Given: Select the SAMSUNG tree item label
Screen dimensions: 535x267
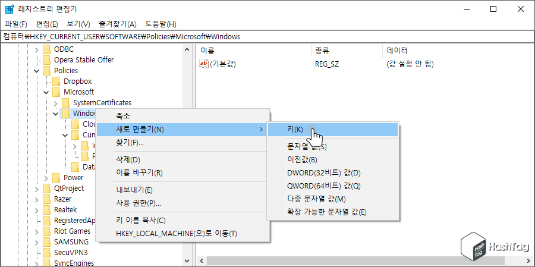Looking at the screenshot, I should [x=71, y=242].
